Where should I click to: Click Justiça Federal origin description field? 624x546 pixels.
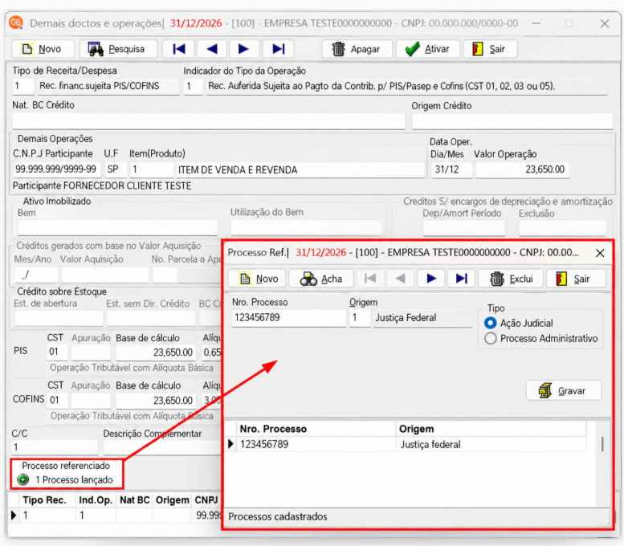tap(422, 318)
